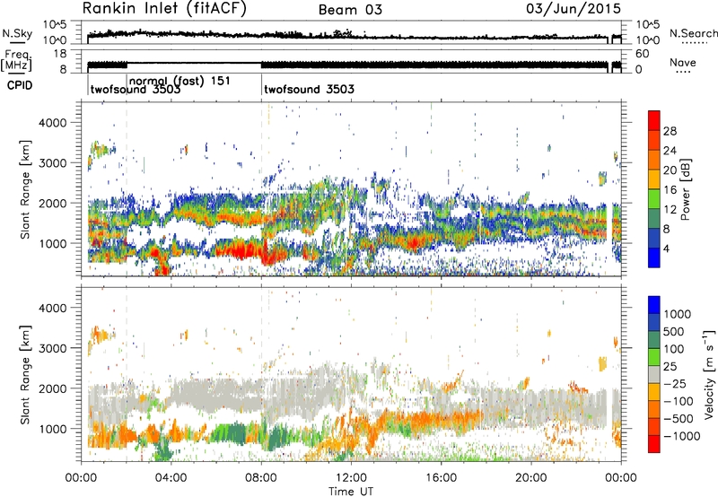Image resolution: width=718 pixels, height=497 pixels.
Task: Click the '24' power colorbar tick label
Action: pyautogui.click(x=670, y=151)
